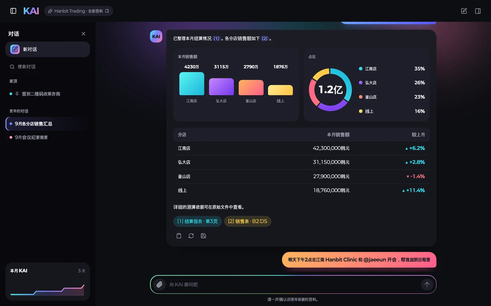Screen dimensions: 491x306
Task: Click the 线上 16% legend entry
Action: (392, 111)
